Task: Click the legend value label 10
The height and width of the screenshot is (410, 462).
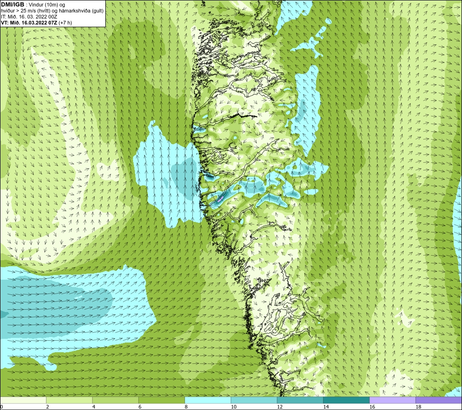Action: pyautogui.click(x=234, y=407)
